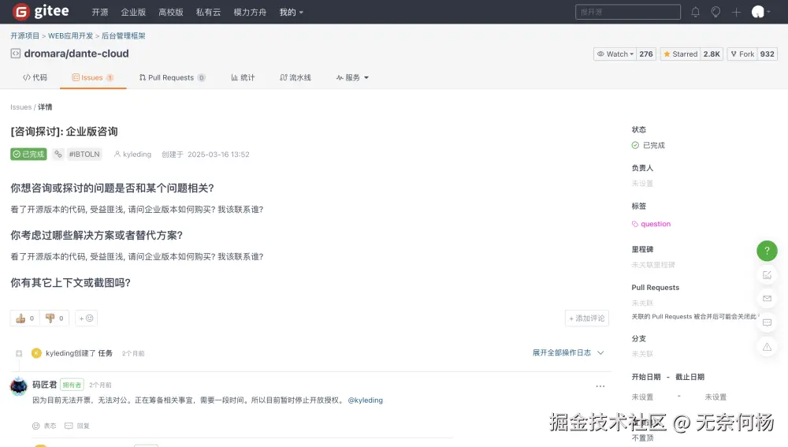This screenshot has width=788, height=447.
Task: Click the header search box
Action: [628, 12]
